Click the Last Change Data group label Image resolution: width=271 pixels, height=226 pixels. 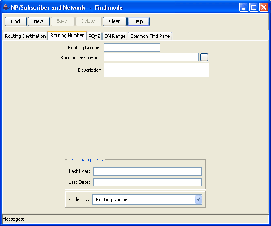(86, 160)
